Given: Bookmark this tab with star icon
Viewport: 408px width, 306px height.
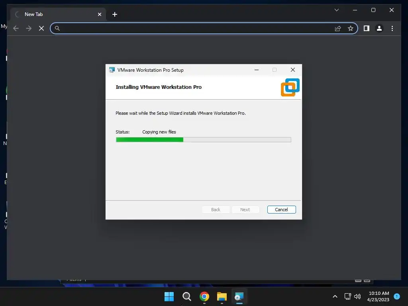Looking at the screenshot, I should pyautogui.click(x=351, y=28).
